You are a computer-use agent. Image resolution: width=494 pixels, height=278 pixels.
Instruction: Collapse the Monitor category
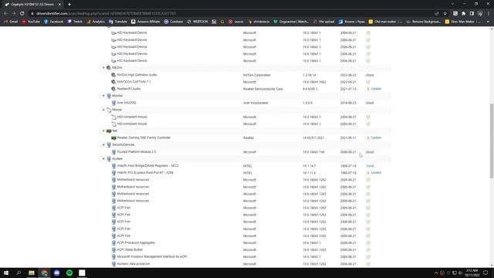pyautogui.click(x=103, y=96)
